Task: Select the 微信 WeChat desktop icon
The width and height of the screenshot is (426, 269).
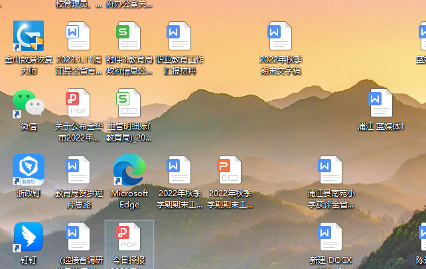Action: [29, 105]
